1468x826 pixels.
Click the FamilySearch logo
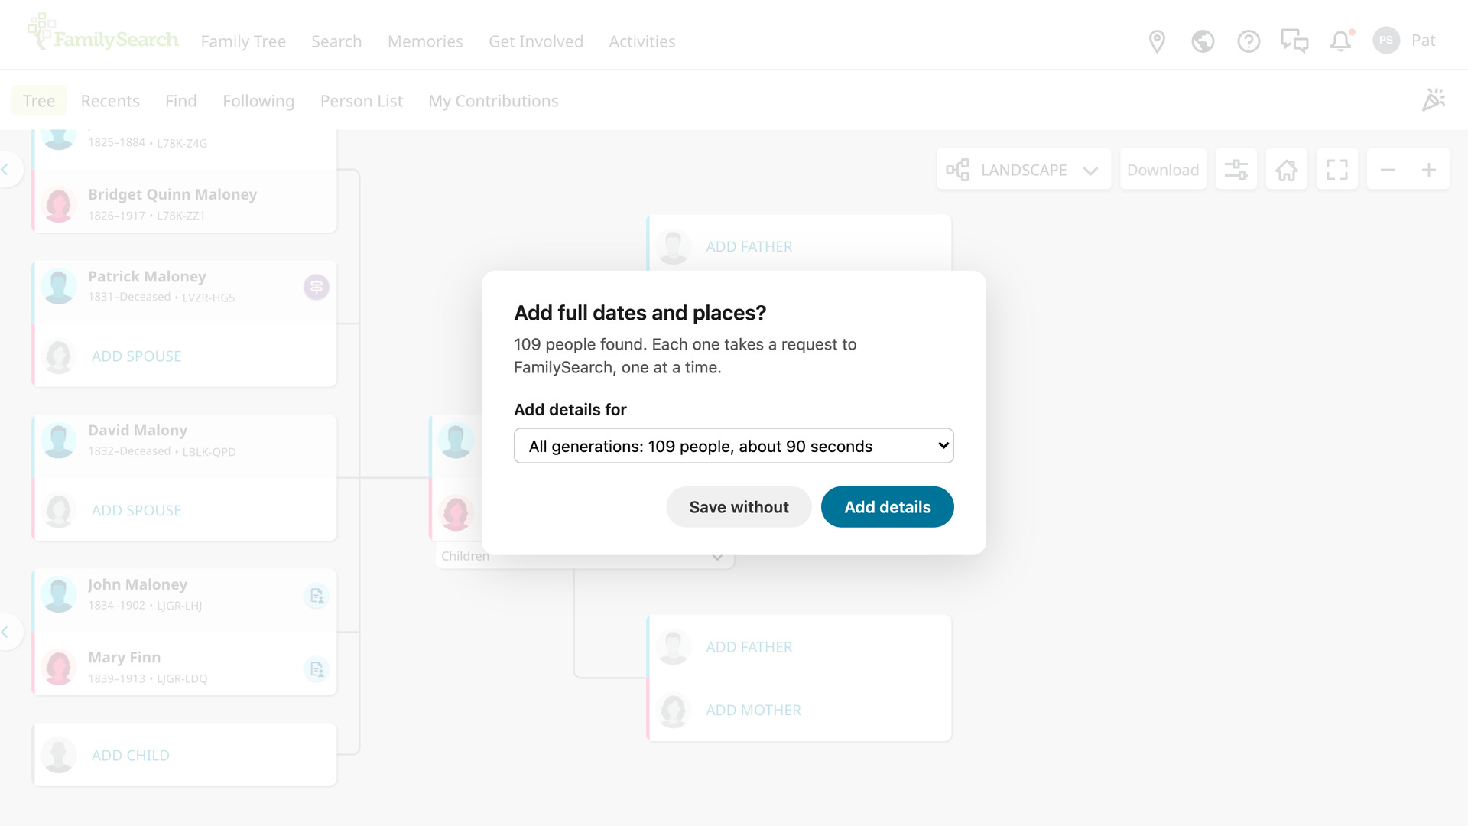click(x=102, y=33)
